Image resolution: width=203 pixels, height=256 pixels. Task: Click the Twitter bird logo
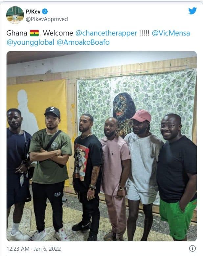192,11
